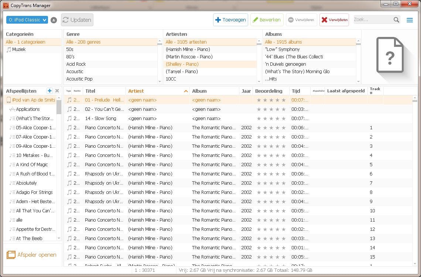Screen dimensions: 421x277
Task: Sort by the Titel column header
Action: (x=104, y=91)
